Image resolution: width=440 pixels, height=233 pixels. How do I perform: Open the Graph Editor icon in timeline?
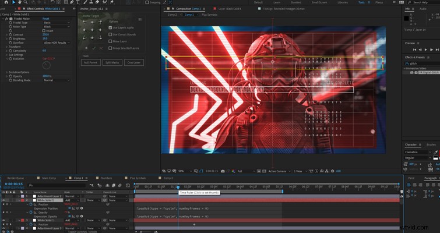click(128, 185)
